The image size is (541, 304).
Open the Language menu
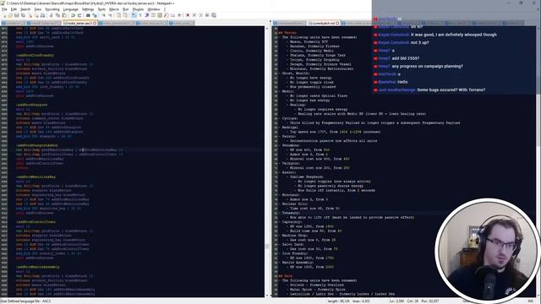pyautogui.click(x=71, y=9)
